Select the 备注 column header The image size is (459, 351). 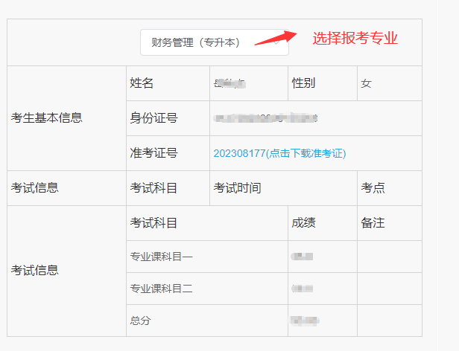373,223
